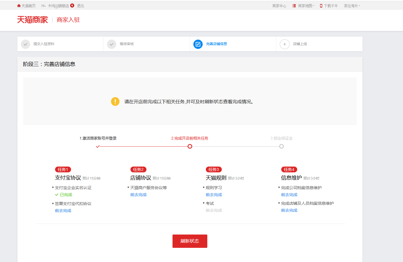
Task: Click 前去完成 under 规则学习
Action: click(214, 195)
